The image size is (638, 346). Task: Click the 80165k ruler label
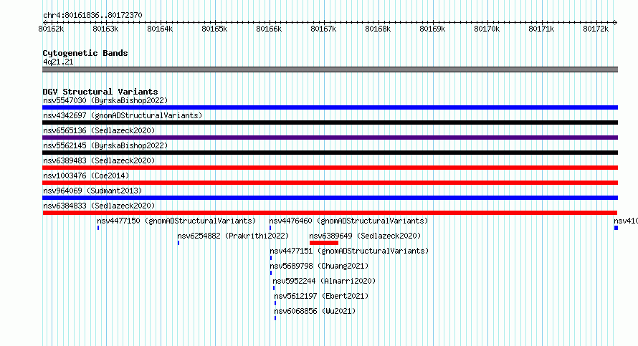(x=214, y=29)
